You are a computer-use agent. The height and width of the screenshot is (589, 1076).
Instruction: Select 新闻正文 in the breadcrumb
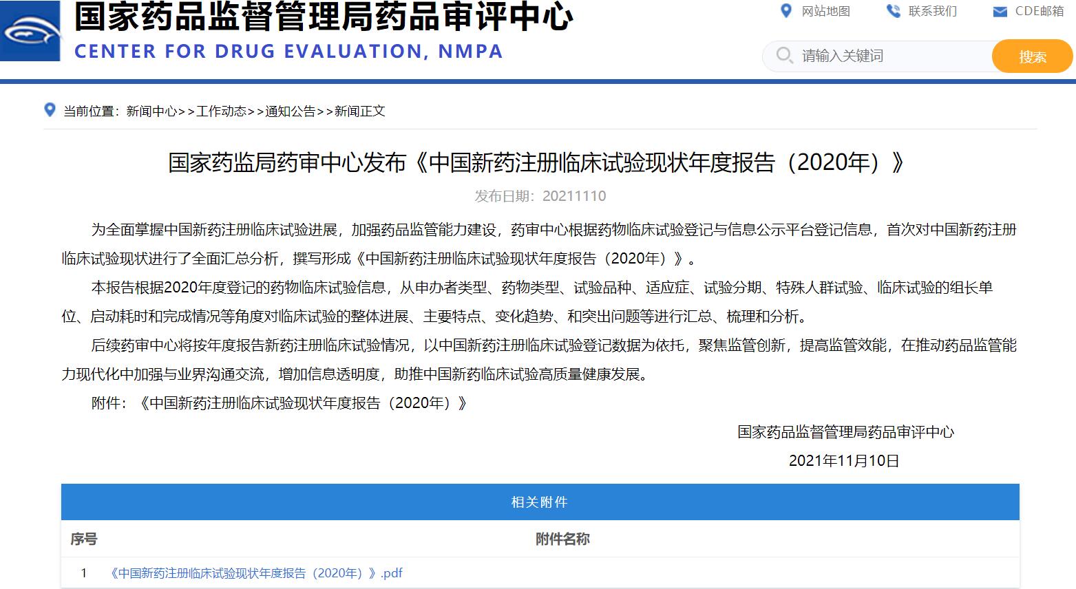[x=359, y=111]
